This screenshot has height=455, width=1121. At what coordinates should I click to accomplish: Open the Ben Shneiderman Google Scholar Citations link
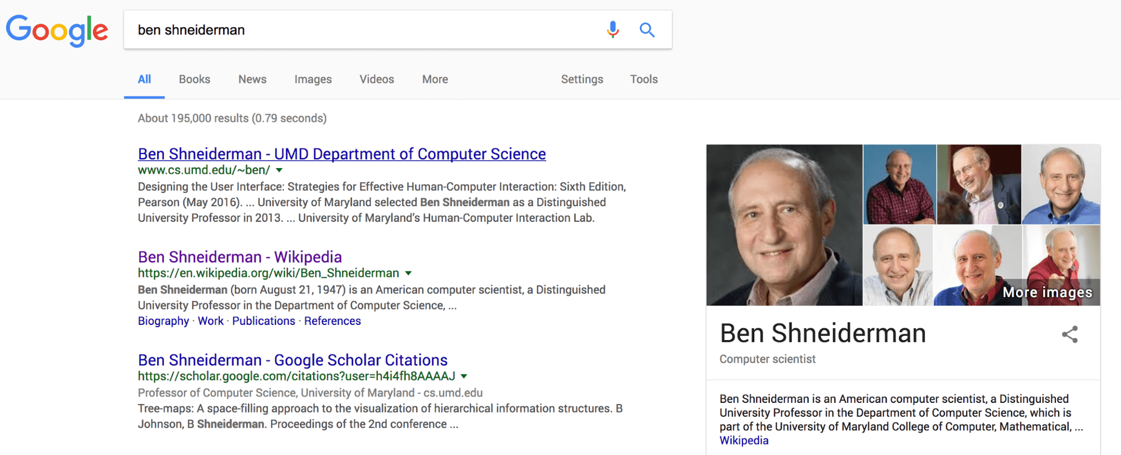pos(292,360)
